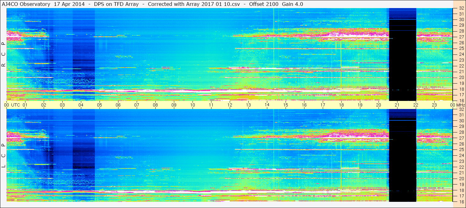Click '24' MHz label on LCP scale
Screen dimensions: 466x208
[x=461, y=155]
